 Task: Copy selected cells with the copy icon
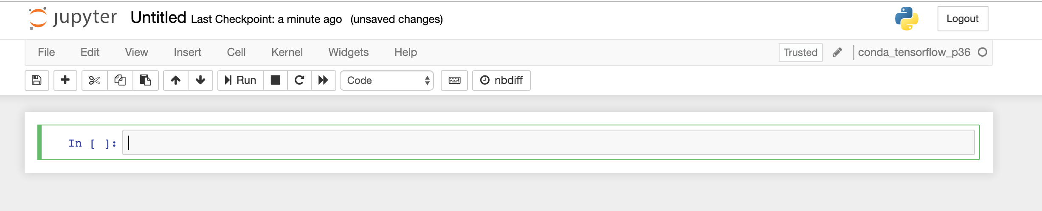tap(120, 81)
